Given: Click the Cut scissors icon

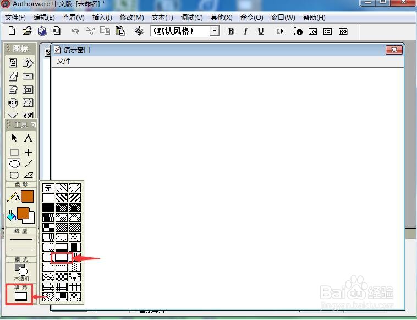Looking at the screenshot, I should tap(90, 31).
